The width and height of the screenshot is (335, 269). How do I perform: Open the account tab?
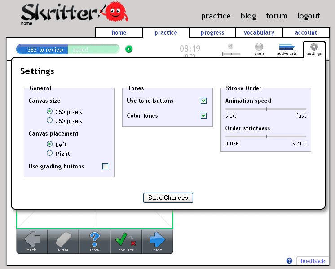[x=306, y=33]
